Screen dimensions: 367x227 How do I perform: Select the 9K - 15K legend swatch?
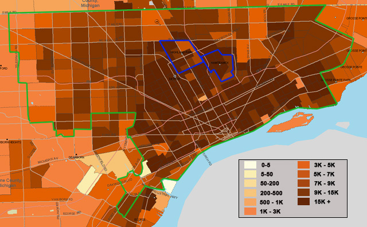pyautogui.click(x=303, y=193)
